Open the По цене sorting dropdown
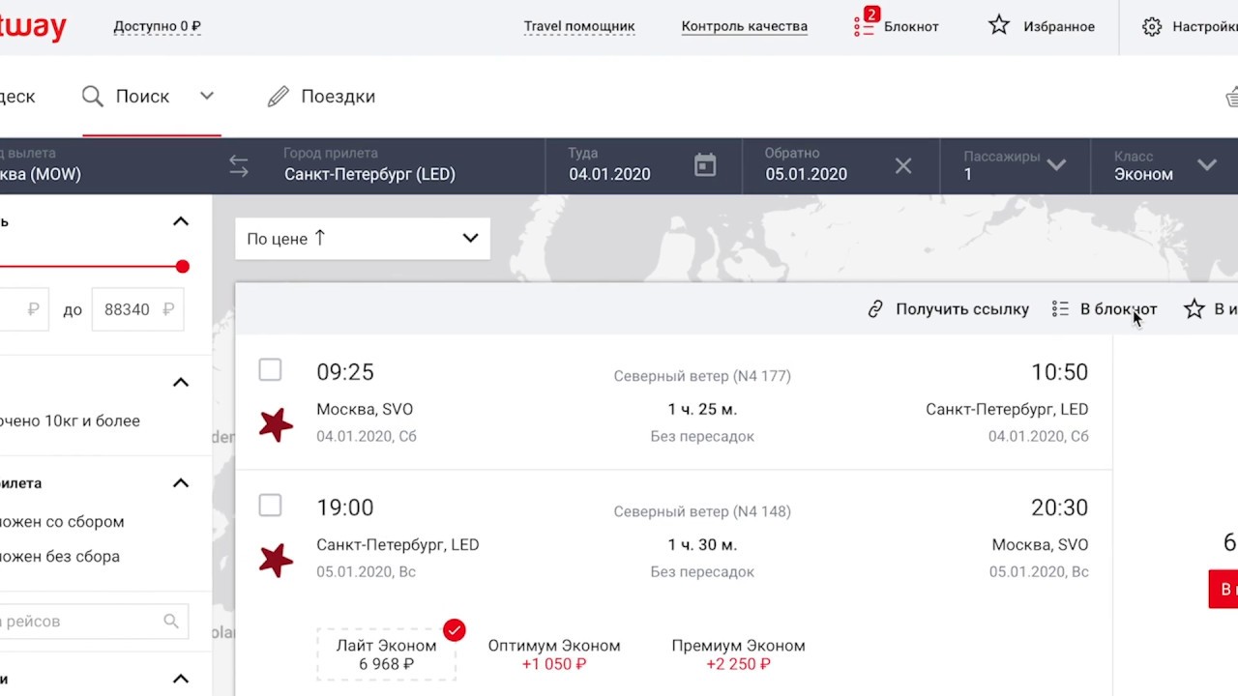This screenshot has height=696, width=1238. coord(363,239)
